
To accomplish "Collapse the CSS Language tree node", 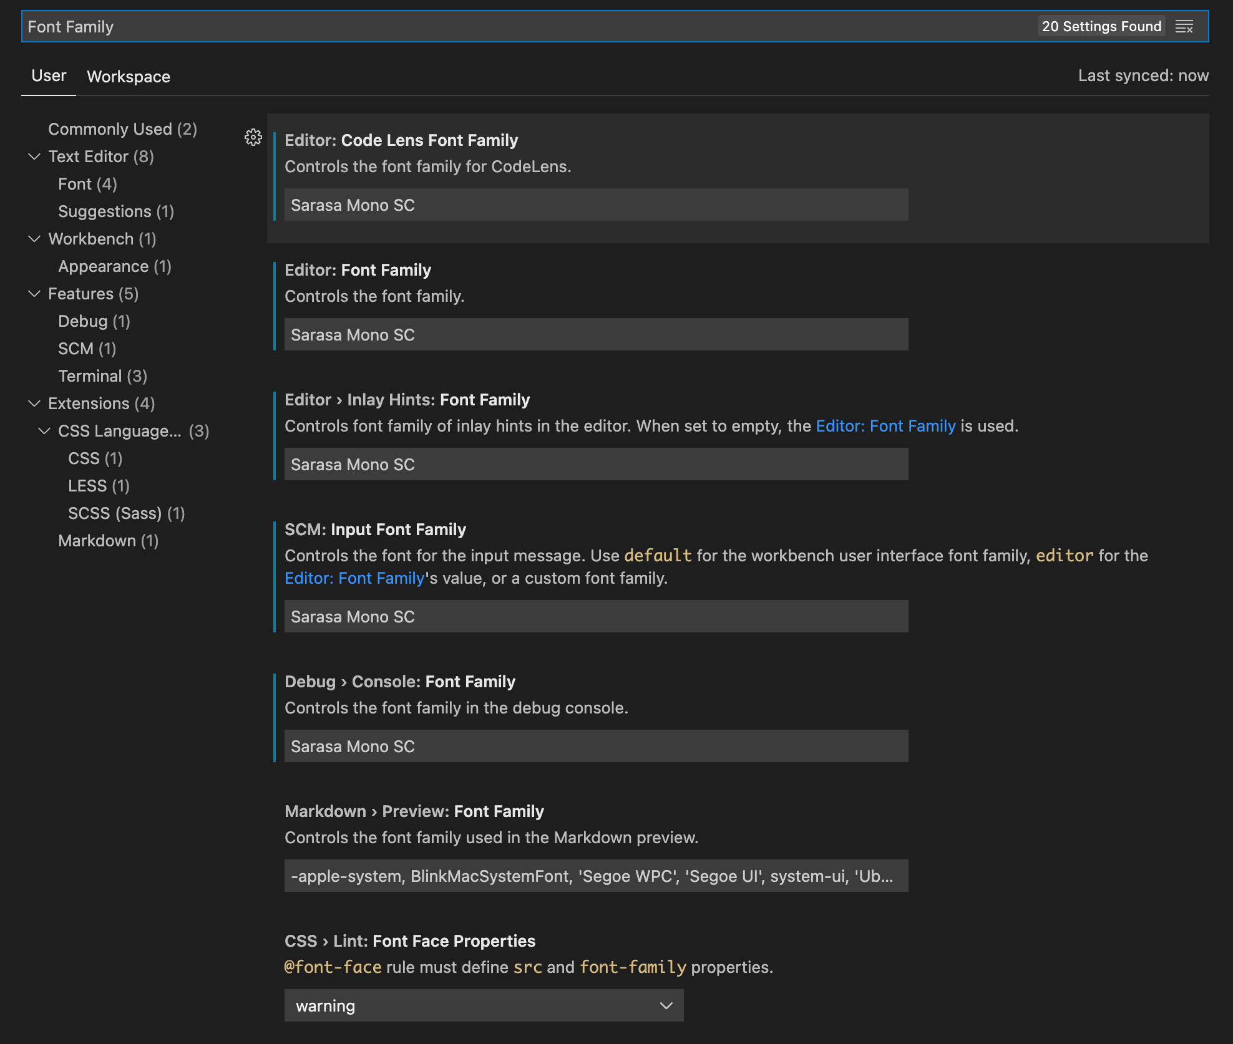I will 44,431.
